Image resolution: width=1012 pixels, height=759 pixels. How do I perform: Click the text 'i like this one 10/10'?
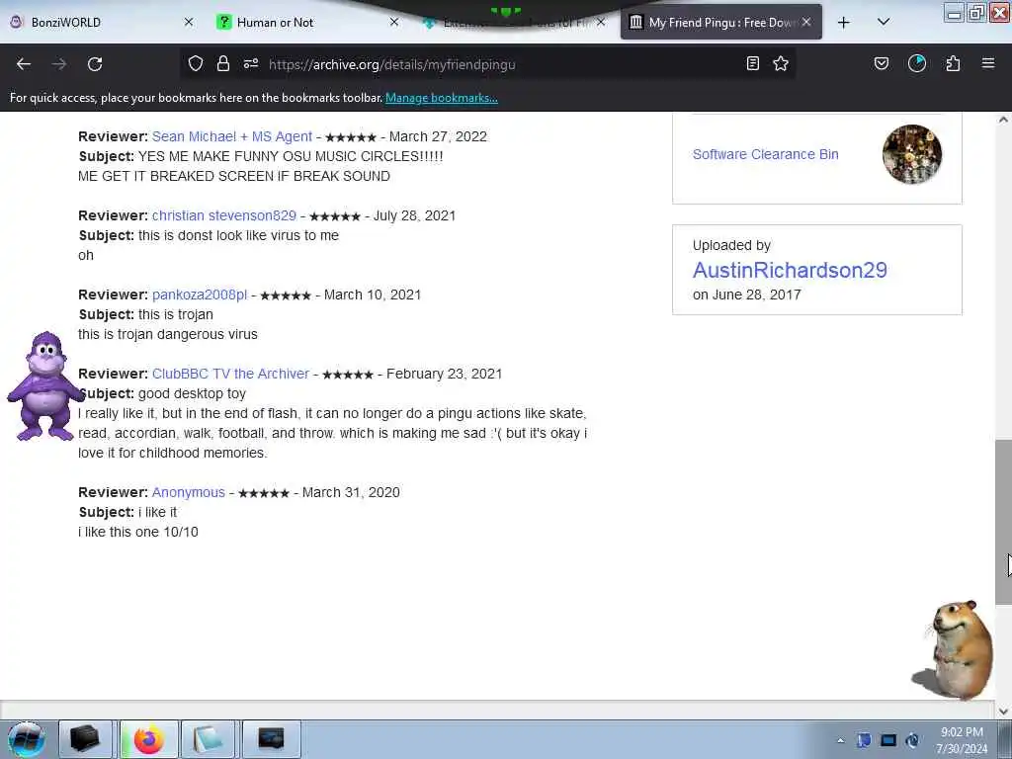[x=138, y=532]
